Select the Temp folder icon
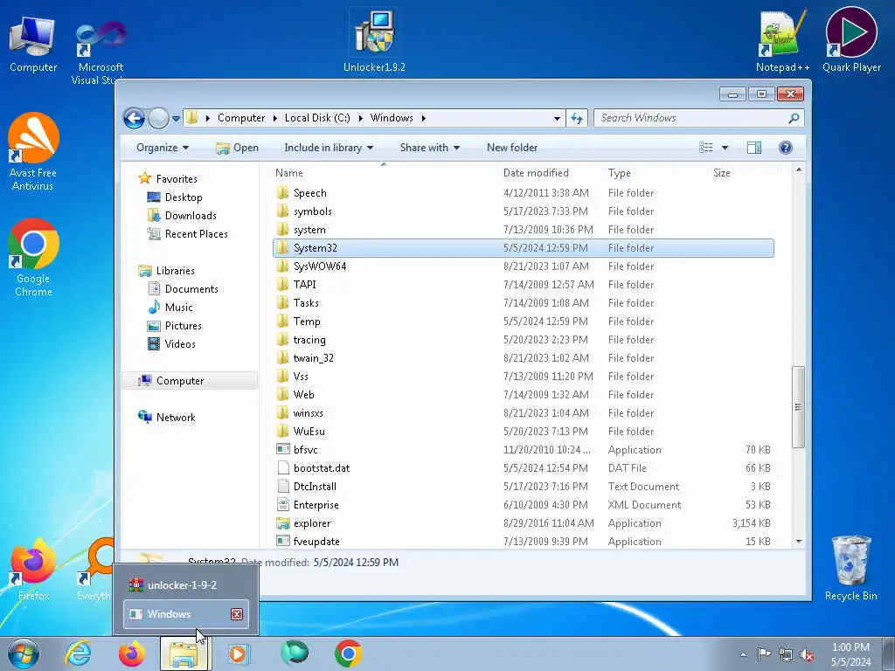895x671 pixels. (282, 322)
